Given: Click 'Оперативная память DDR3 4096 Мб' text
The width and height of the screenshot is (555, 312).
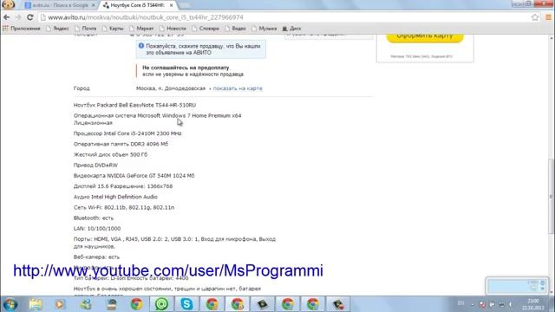Looking at the screenshot, I should click(x=121, y=144).
